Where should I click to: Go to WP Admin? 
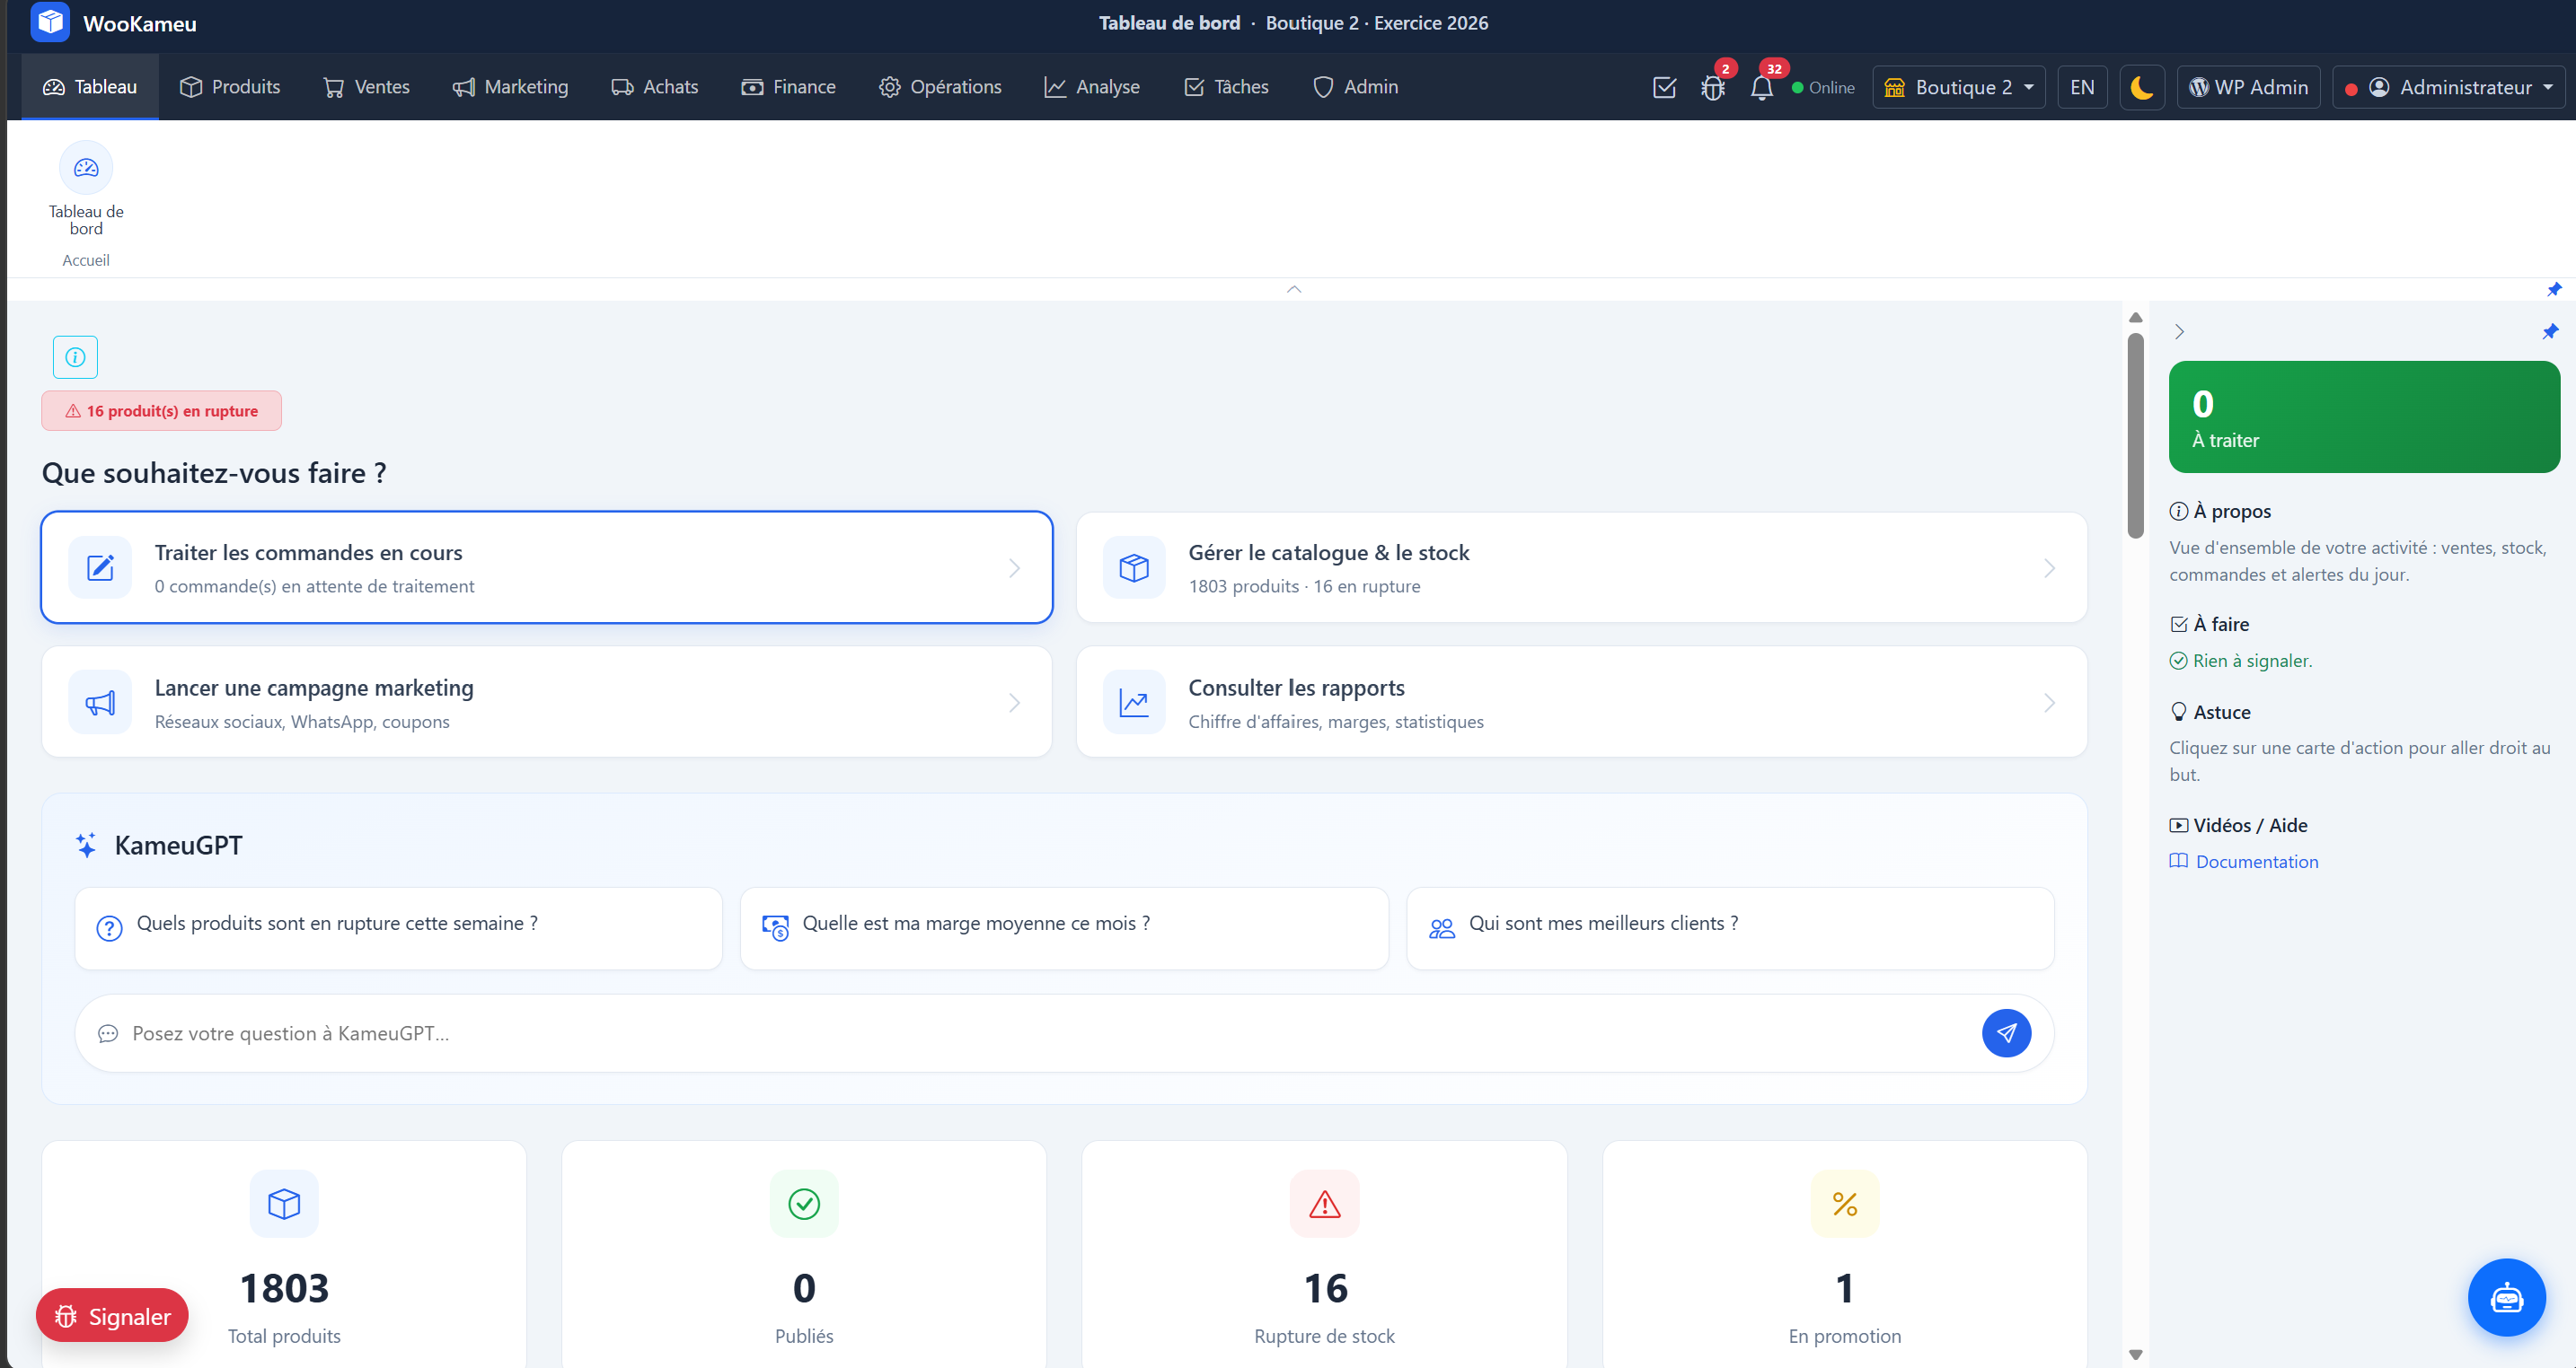2248,87
